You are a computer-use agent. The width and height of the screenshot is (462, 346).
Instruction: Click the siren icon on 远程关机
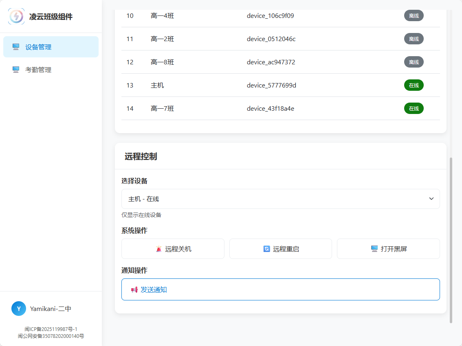(x=159, y=249)
